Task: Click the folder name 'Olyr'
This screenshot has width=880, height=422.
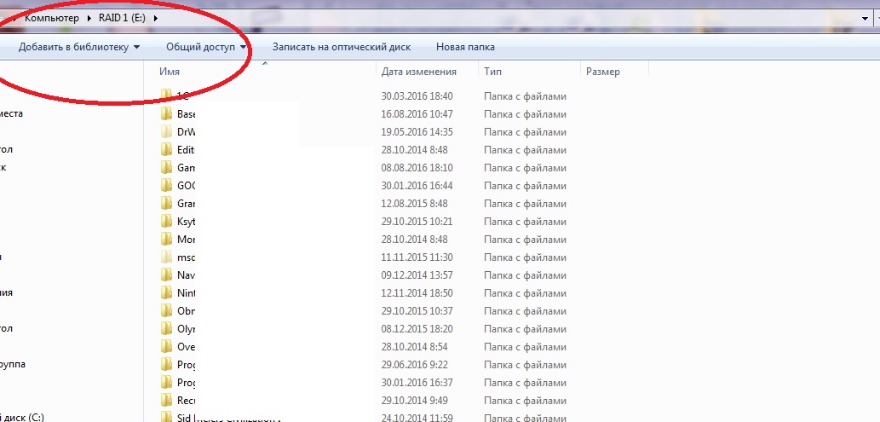Action: (187, 329)
